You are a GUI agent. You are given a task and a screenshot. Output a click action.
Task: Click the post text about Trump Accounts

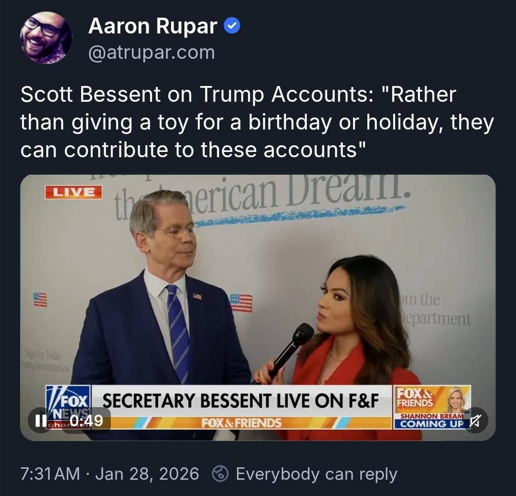pos(258,122)
